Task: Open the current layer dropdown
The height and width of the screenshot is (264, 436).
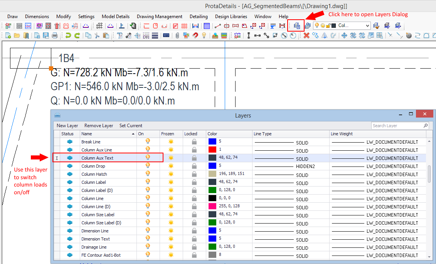Action: click(367, 26)
